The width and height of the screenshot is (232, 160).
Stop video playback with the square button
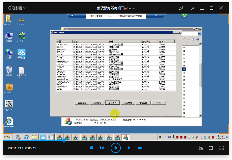pyautogui.click(x=92, y=148)
